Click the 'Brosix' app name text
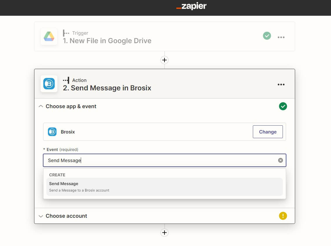The width and height of the screenshot is (331, 246). point(68,132)
